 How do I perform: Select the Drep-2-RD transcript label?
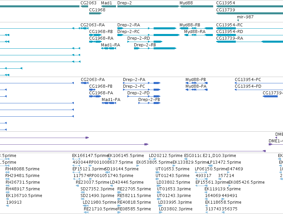pyautogui.click(x=139, y=38)
